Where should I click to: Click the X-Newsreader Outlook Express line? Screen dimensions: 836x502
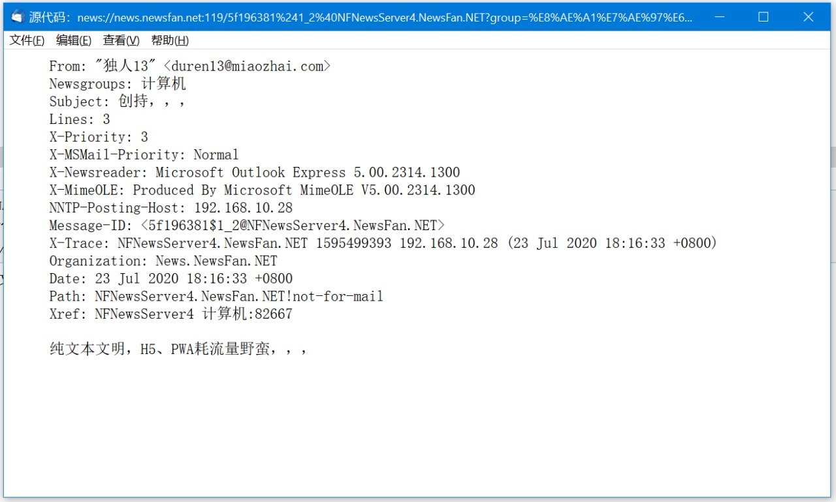point(255,172)
